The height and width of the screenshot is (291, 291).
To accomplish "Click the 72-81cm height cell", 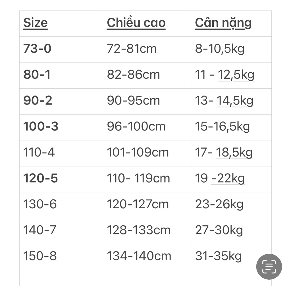I will click(x=132, y=49).
